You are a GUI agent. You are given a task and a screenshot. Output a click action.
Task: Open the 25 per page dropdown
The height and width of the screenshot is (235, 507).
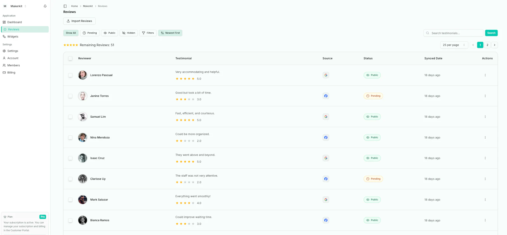click(454, 45)
